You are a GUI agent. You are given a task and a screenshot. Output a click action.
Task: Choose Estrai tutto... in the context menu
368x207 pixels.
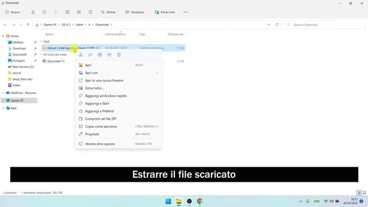click(x=118, y=88)
